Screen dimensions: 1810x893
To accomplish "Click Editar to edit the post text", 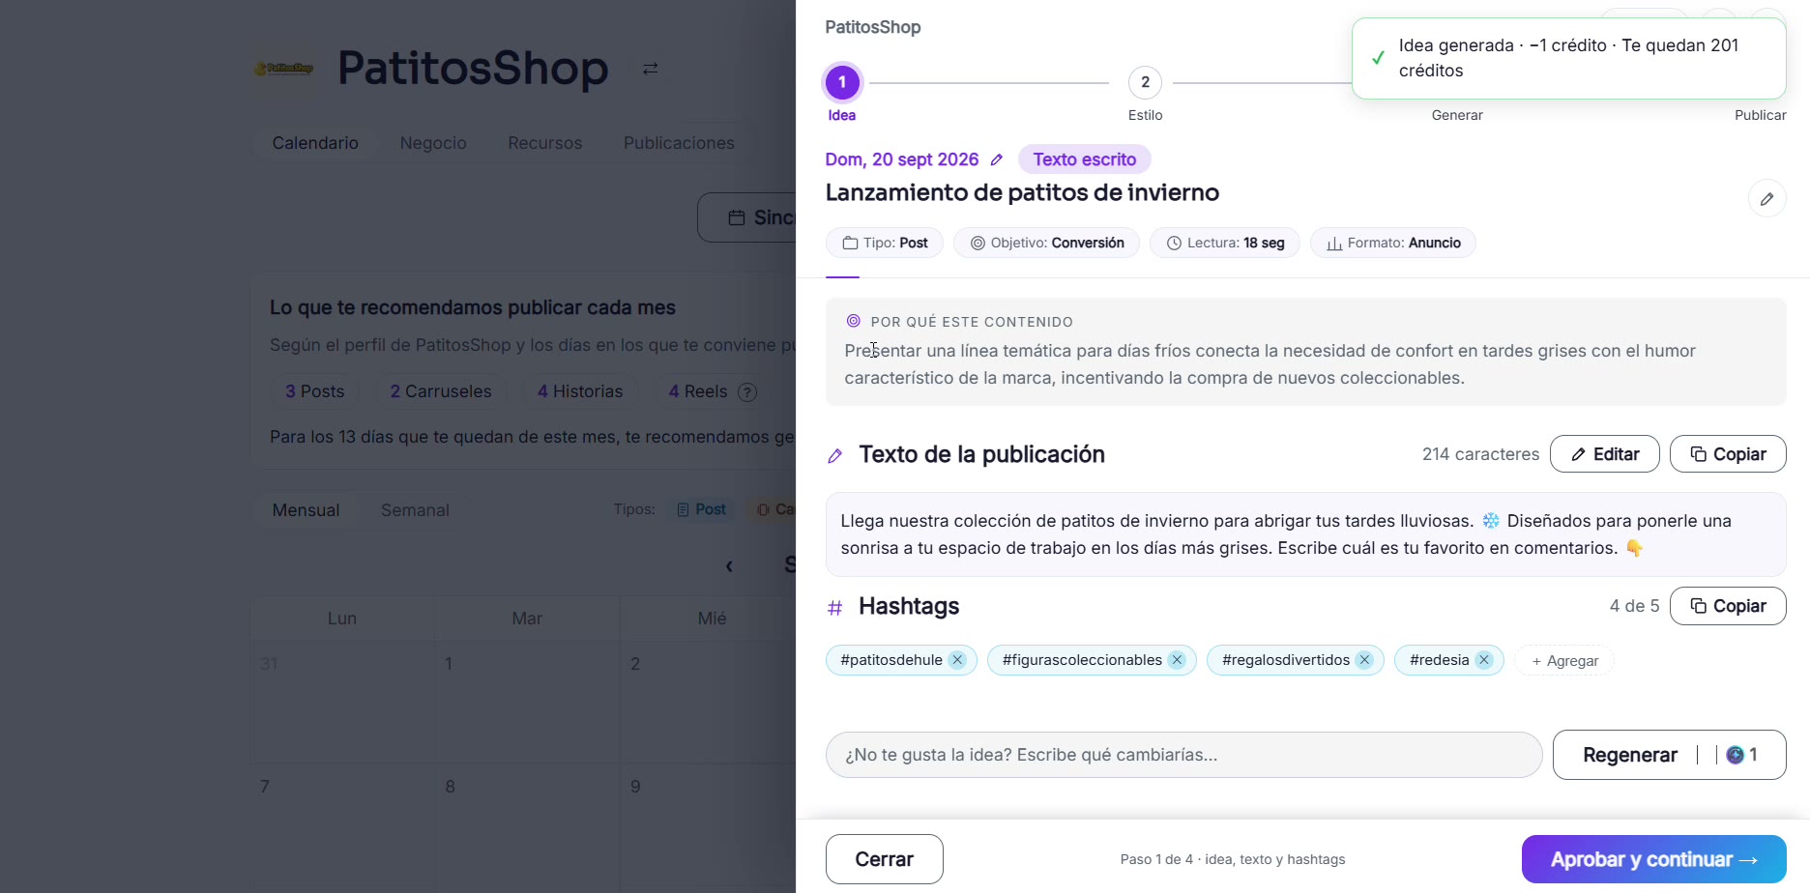I will (1605, 454).
